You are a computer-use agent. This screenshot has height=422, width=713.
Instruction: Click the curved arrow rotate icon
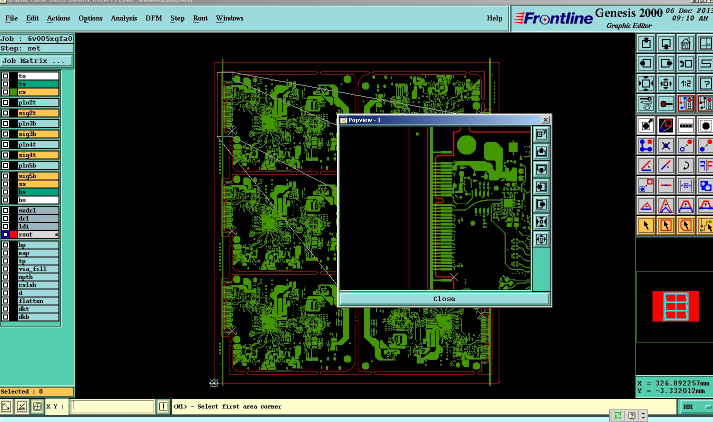coord(686,165)
